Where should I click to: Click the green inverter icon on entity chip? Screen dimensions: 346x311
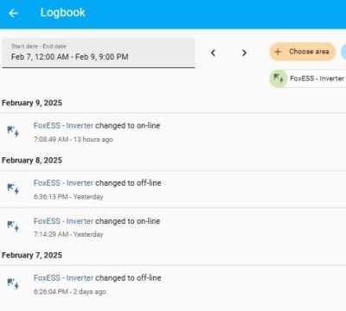[x=279, y=79]
